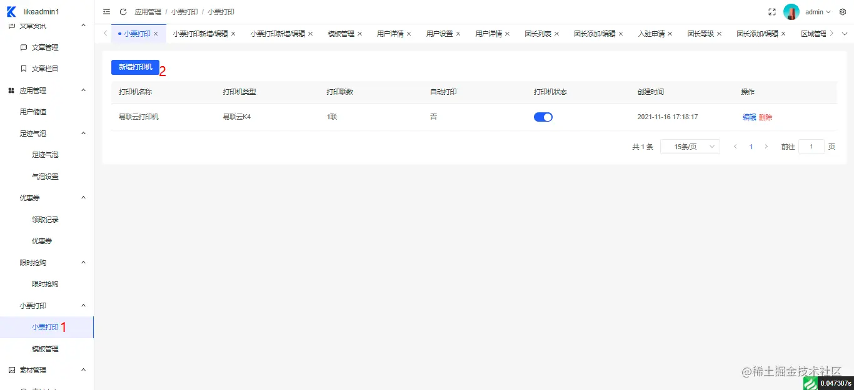Collapse the 足迹气泡 parent menu chevron
Viewport: 854px width, 390px height.
(84, 133)
